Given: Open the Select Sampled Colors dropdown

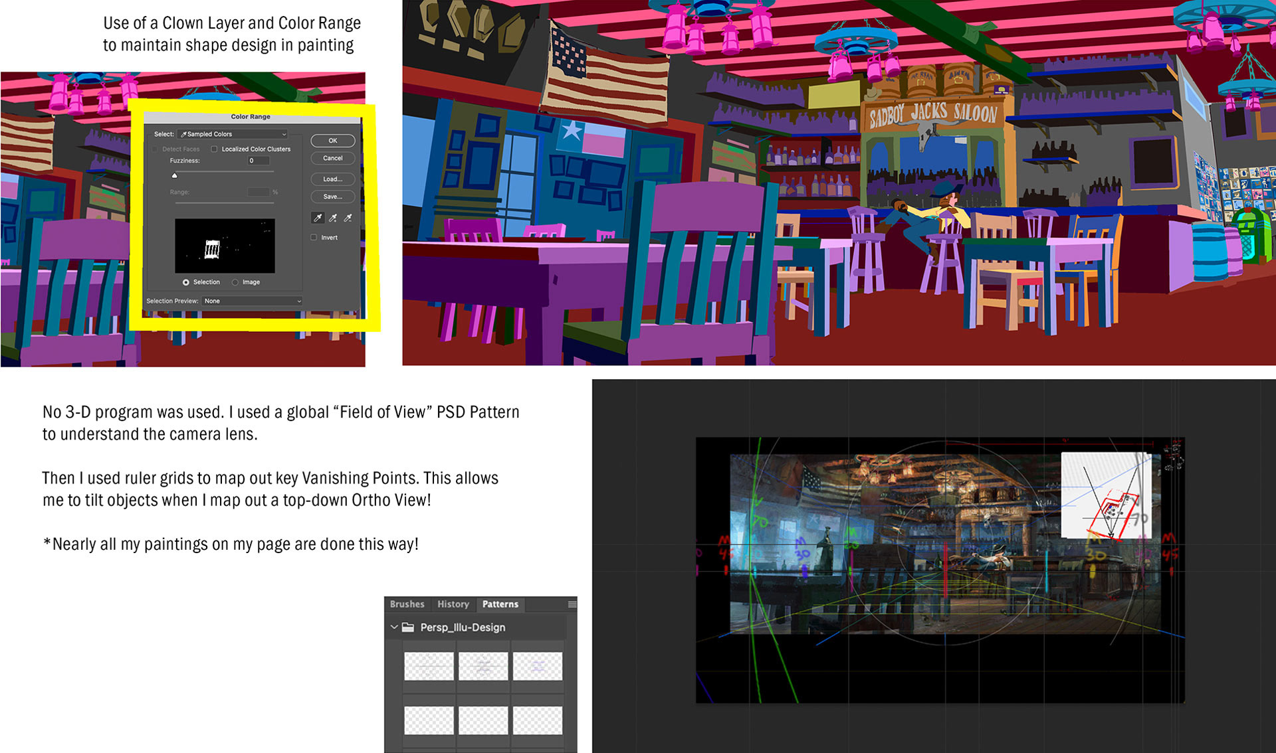Looking at the screenshot, I should point(233,134).
